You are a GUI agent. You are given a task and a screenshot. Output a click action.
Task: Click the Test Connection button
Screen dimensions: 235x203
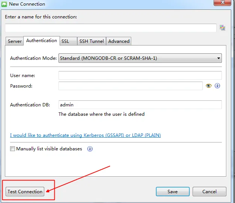25,192
